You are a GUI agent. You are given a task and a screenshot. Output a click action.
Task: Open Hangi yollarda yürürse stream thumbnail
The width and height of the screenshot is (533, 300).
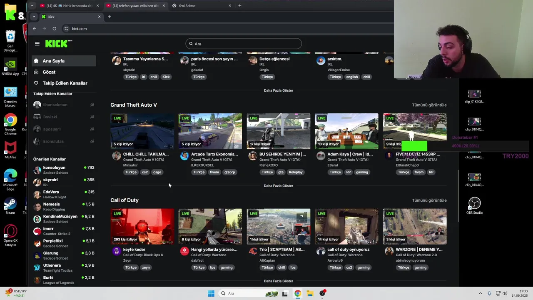pyautogui.click(x=210, y=227)
